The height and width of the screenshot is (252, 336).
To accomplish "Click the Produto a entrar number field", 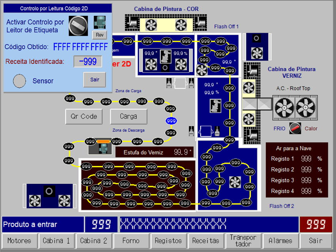I will point(101,224).
